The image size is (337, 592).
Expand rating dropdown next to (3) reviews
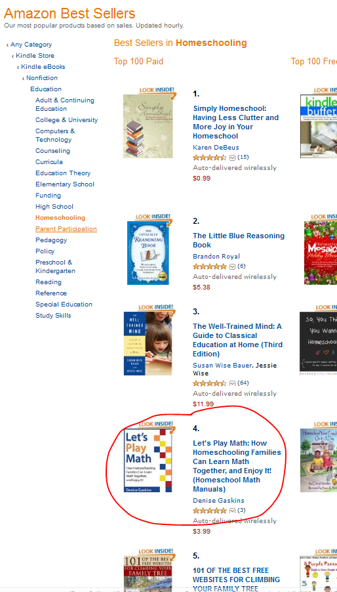pos(232,511)
